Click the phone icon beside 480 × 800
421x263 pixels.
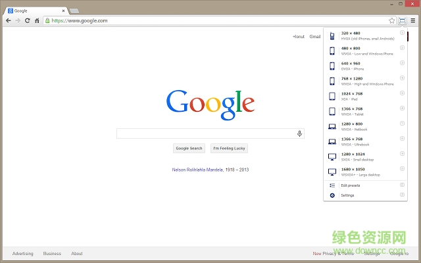pos(332,51)
